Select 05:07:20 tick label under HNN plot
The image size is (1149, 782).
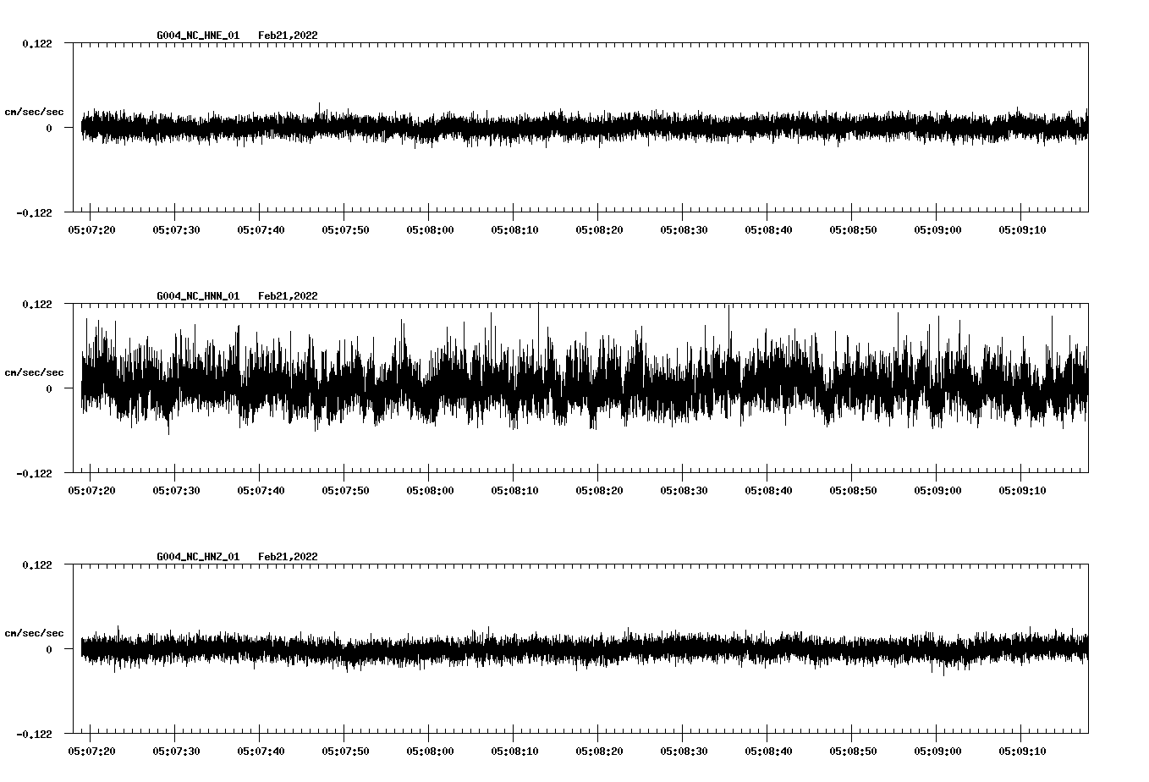pos(91,490)
